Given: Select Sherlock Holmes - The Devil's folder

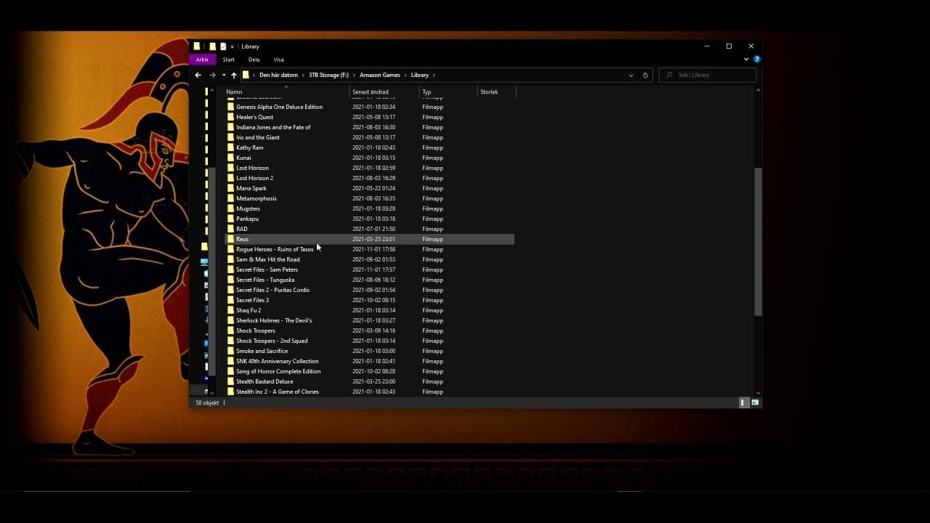Looking at the screenshot, I should click(274, 320).
